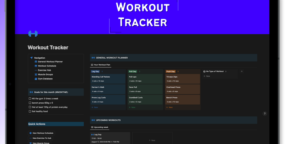
Task: Click dumbbell icon in Goals for this month header
Action: (x=31, y=92)
